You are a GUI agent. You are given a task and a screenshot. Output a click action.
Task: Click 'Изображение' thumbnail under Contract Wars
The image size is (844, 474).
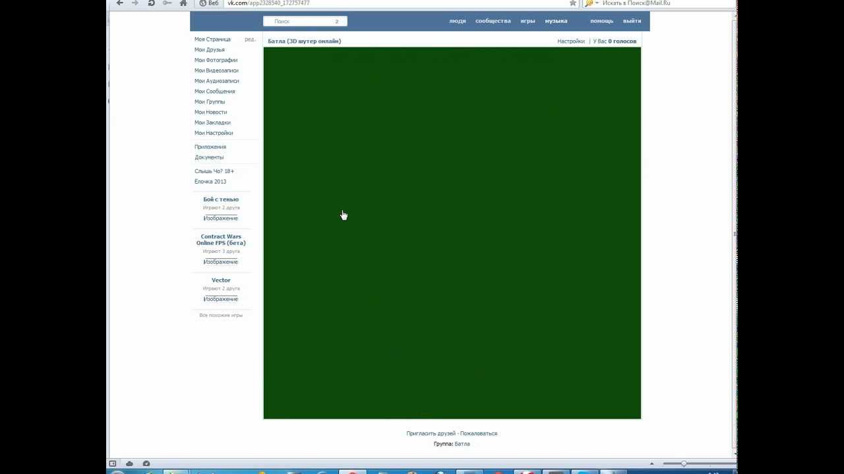[220, 262]
